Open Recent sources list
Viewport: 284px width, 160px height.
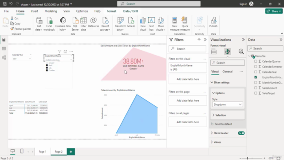(x=105, y=24)
